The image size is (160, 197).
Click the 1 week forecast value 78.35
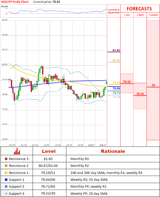click(140, 94)
